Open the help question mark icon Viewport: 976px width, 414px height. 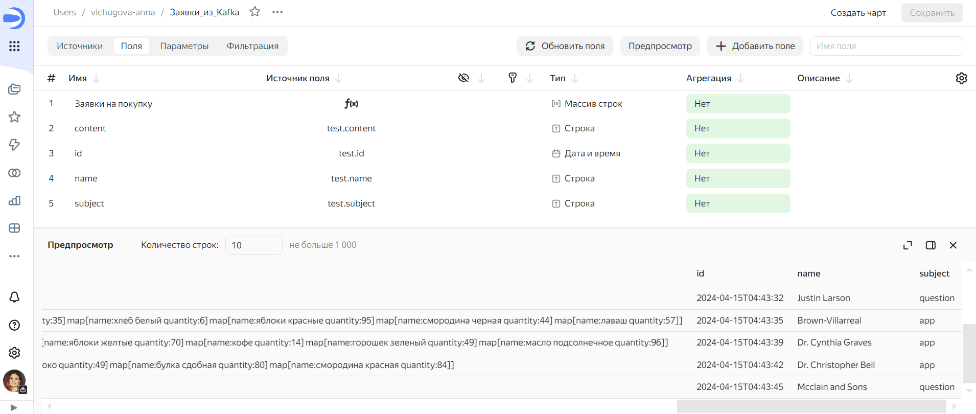coord(14,325)
